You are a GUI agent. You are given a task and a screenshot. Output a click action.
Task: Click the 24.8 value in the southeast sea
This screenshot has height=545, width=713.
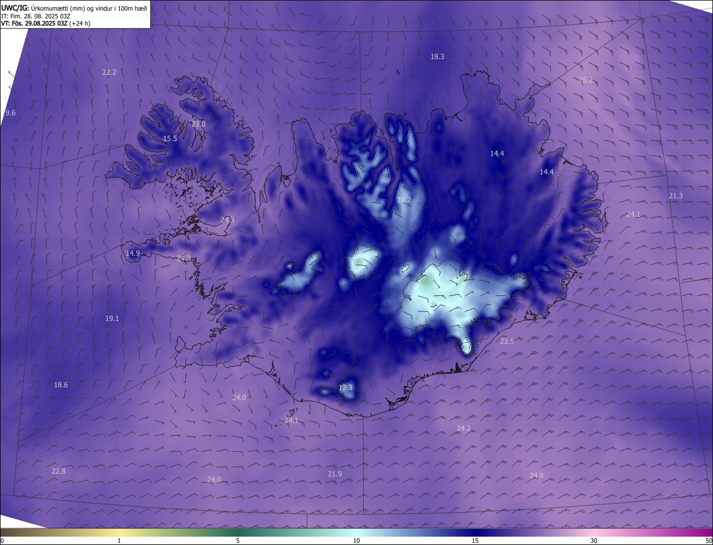[536, 475]
